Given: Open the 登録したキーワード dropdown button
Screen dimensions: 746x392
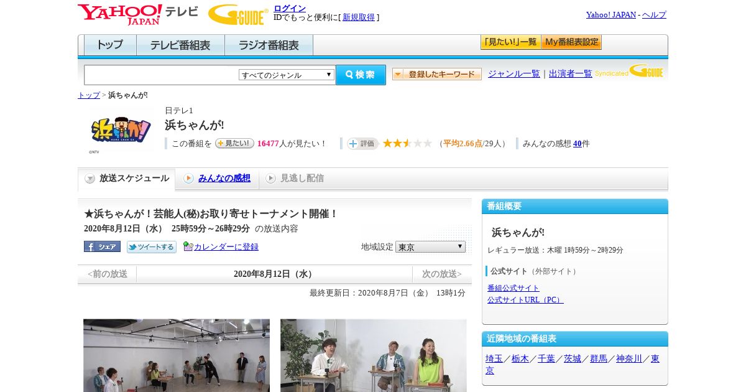Looking at the screenshot, I should click(437, 74).
